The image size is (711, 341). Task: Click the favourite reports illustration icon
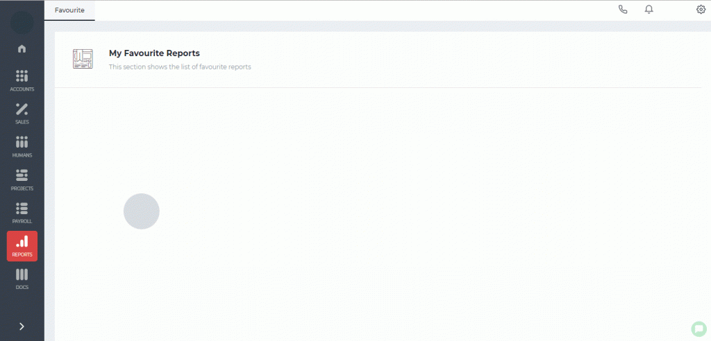click(x=83, y=59)
